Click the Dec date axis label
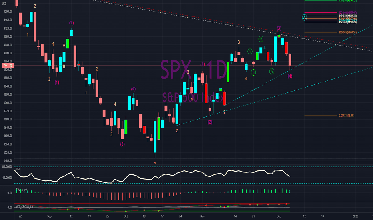Image resolution: width=373 pixels, height=220 pixels. pyautogui.click(x=279, y=216)
